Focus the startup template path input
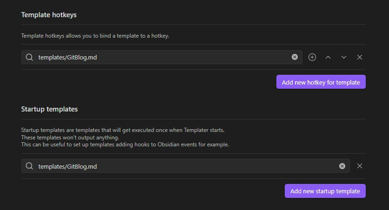This screenshot has height=210, width=389. [x=186, y=166]
